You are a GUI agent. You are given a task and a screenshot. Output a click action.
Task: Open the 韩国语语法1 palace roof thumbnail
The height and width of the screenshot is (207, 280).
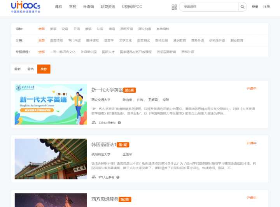pos(51,159)
